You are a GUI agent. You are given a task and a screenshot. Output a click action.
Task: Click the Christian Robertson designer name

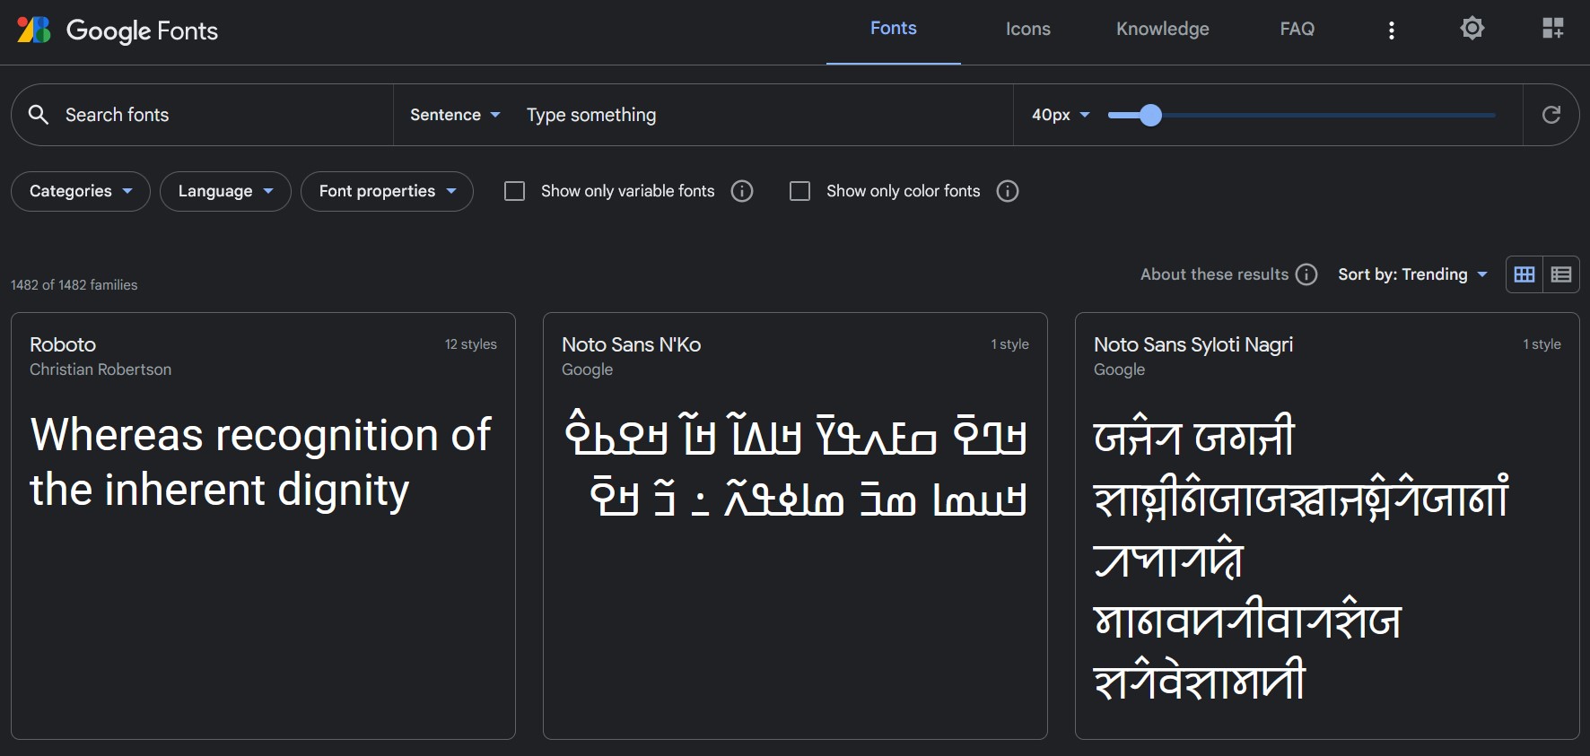pyautogui.click(x=100, y=369)
